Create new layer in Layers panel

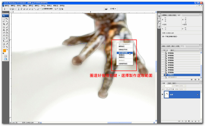[x=195, y=121]
